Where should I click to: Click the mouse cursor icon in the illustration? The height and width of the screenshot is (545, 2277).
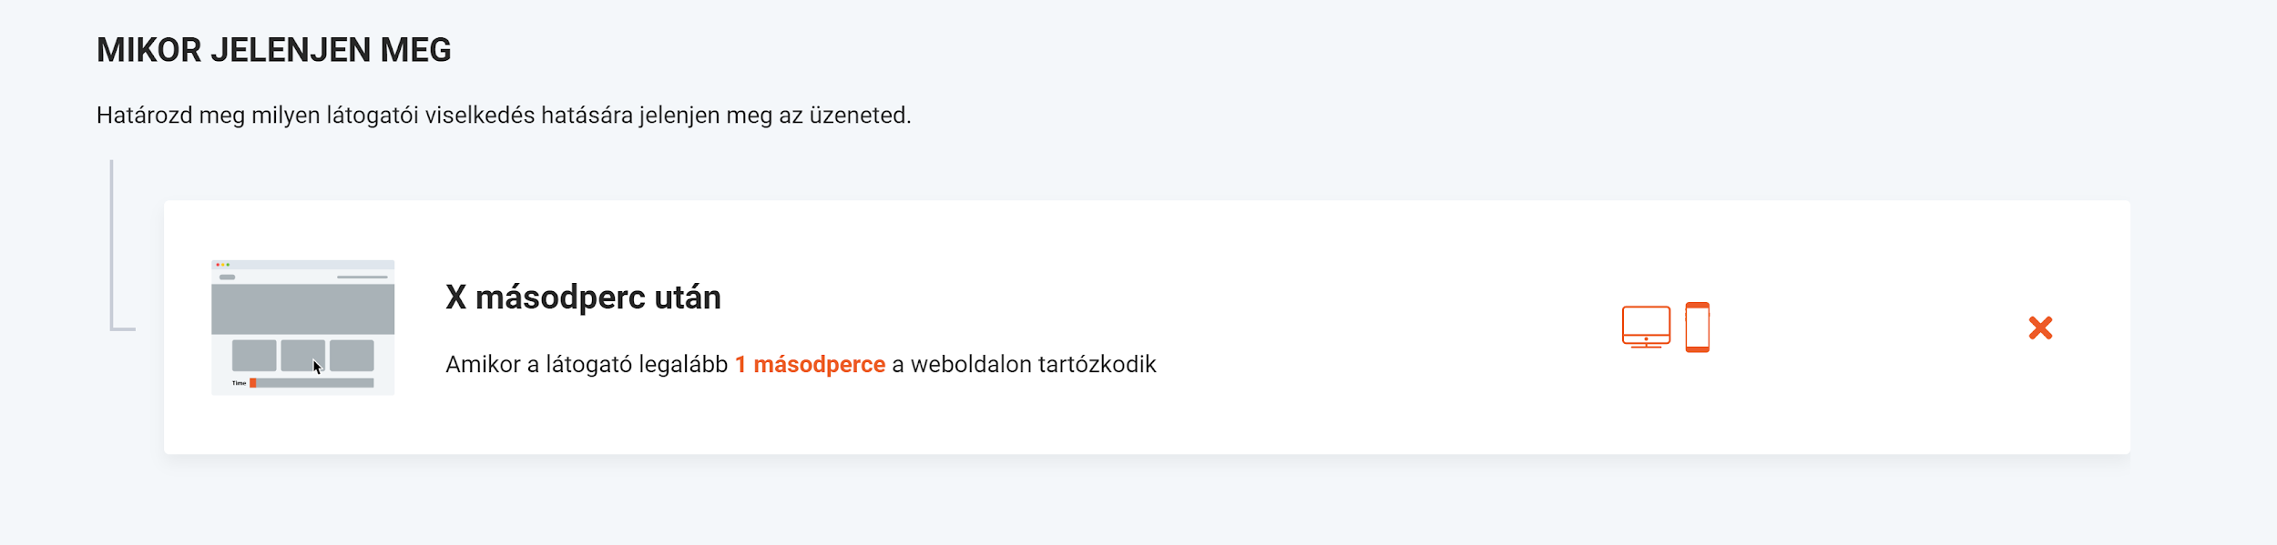(x=317, y=368)
